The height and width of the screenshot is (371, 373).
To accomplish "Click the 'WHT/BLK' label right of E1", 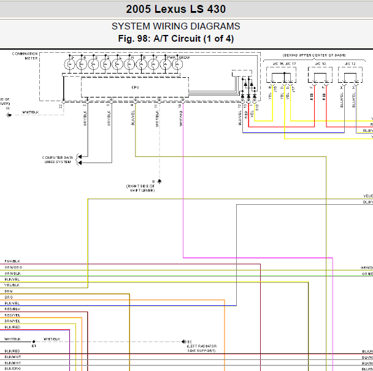I will pyautogui.click(x=52, y=339).
